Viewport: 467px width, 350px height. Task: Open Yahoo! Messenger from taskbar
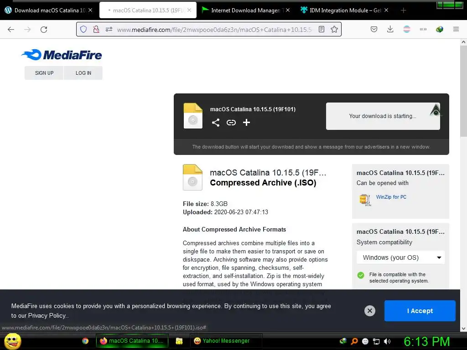(x=226, y=341)
